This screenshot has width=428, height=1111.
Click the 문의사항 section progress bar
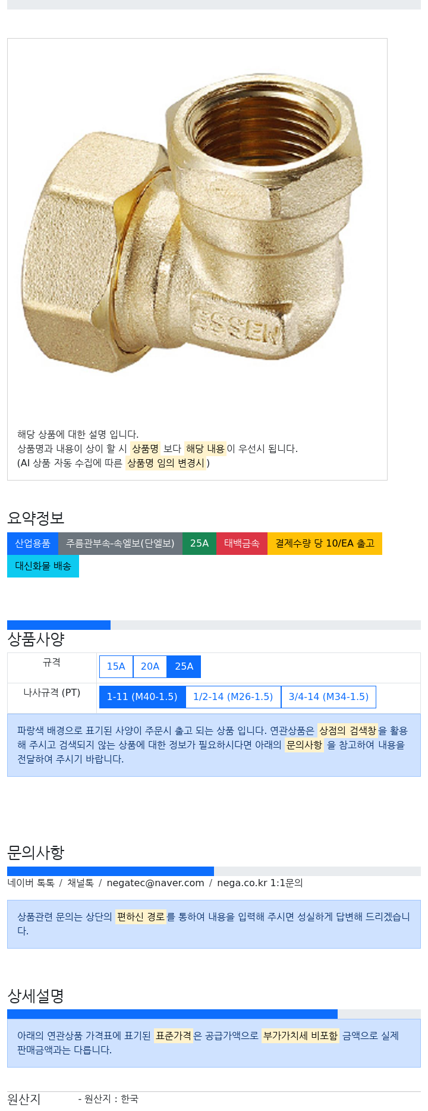pyautogui.click(x=214, y=871)
